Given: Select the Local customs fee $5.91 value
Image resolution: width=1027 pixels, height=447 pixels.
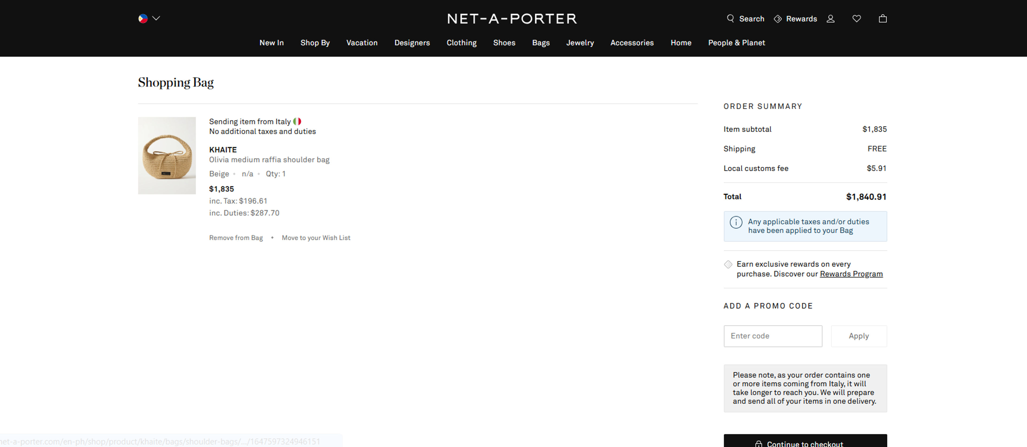Looking at the screenshot, I should point(876,168).
